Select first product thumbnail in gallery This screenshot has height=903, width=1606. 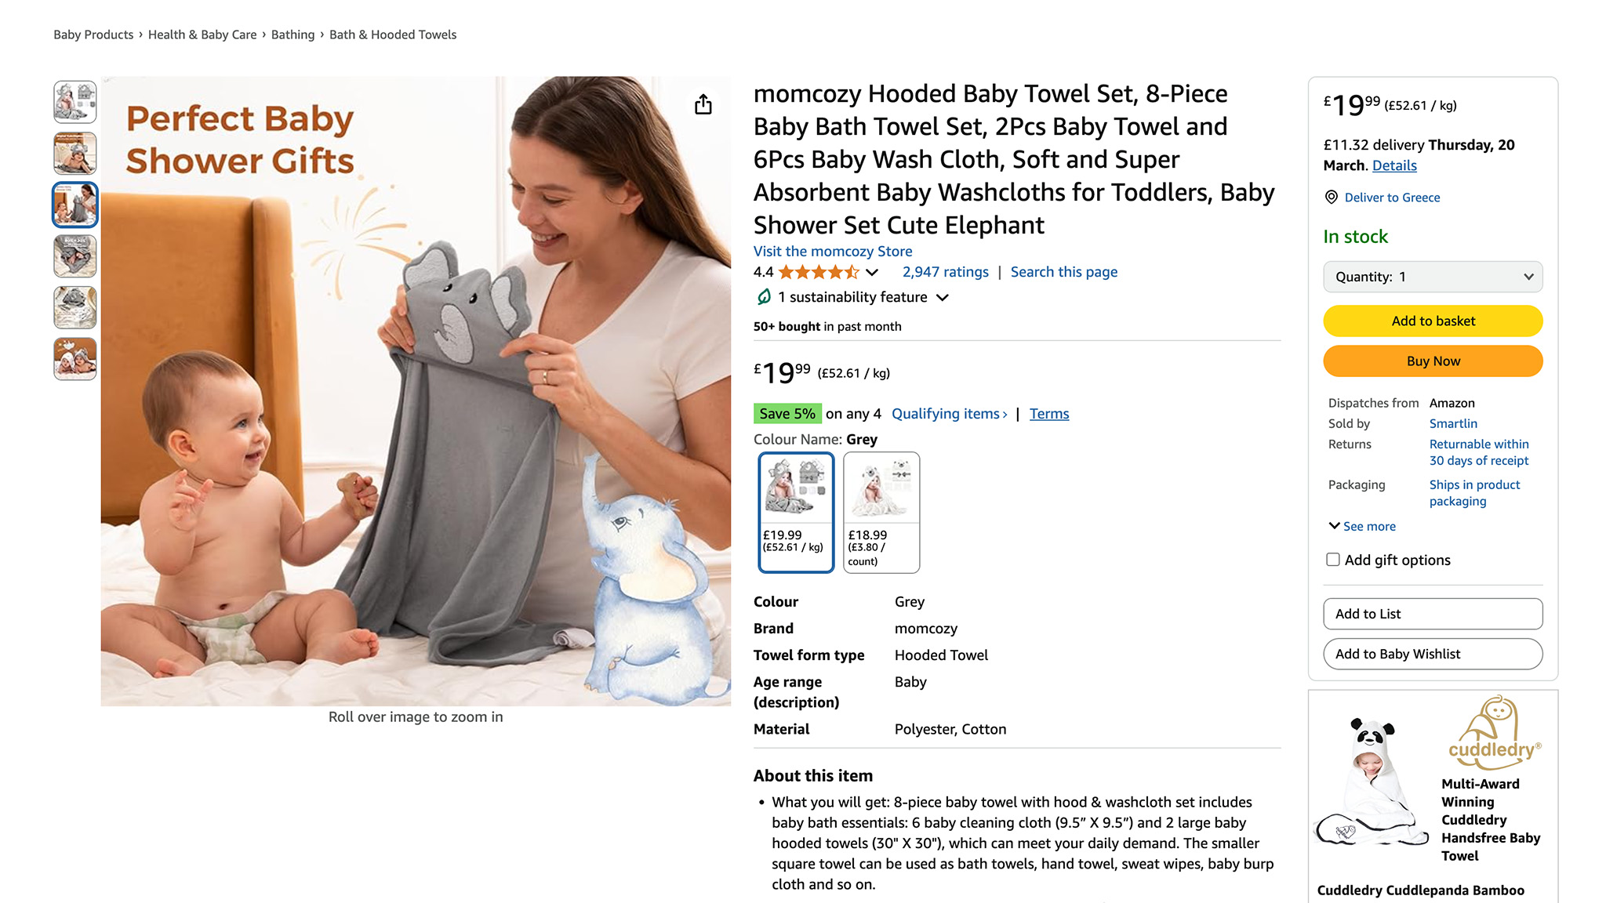tap(75, 102)
